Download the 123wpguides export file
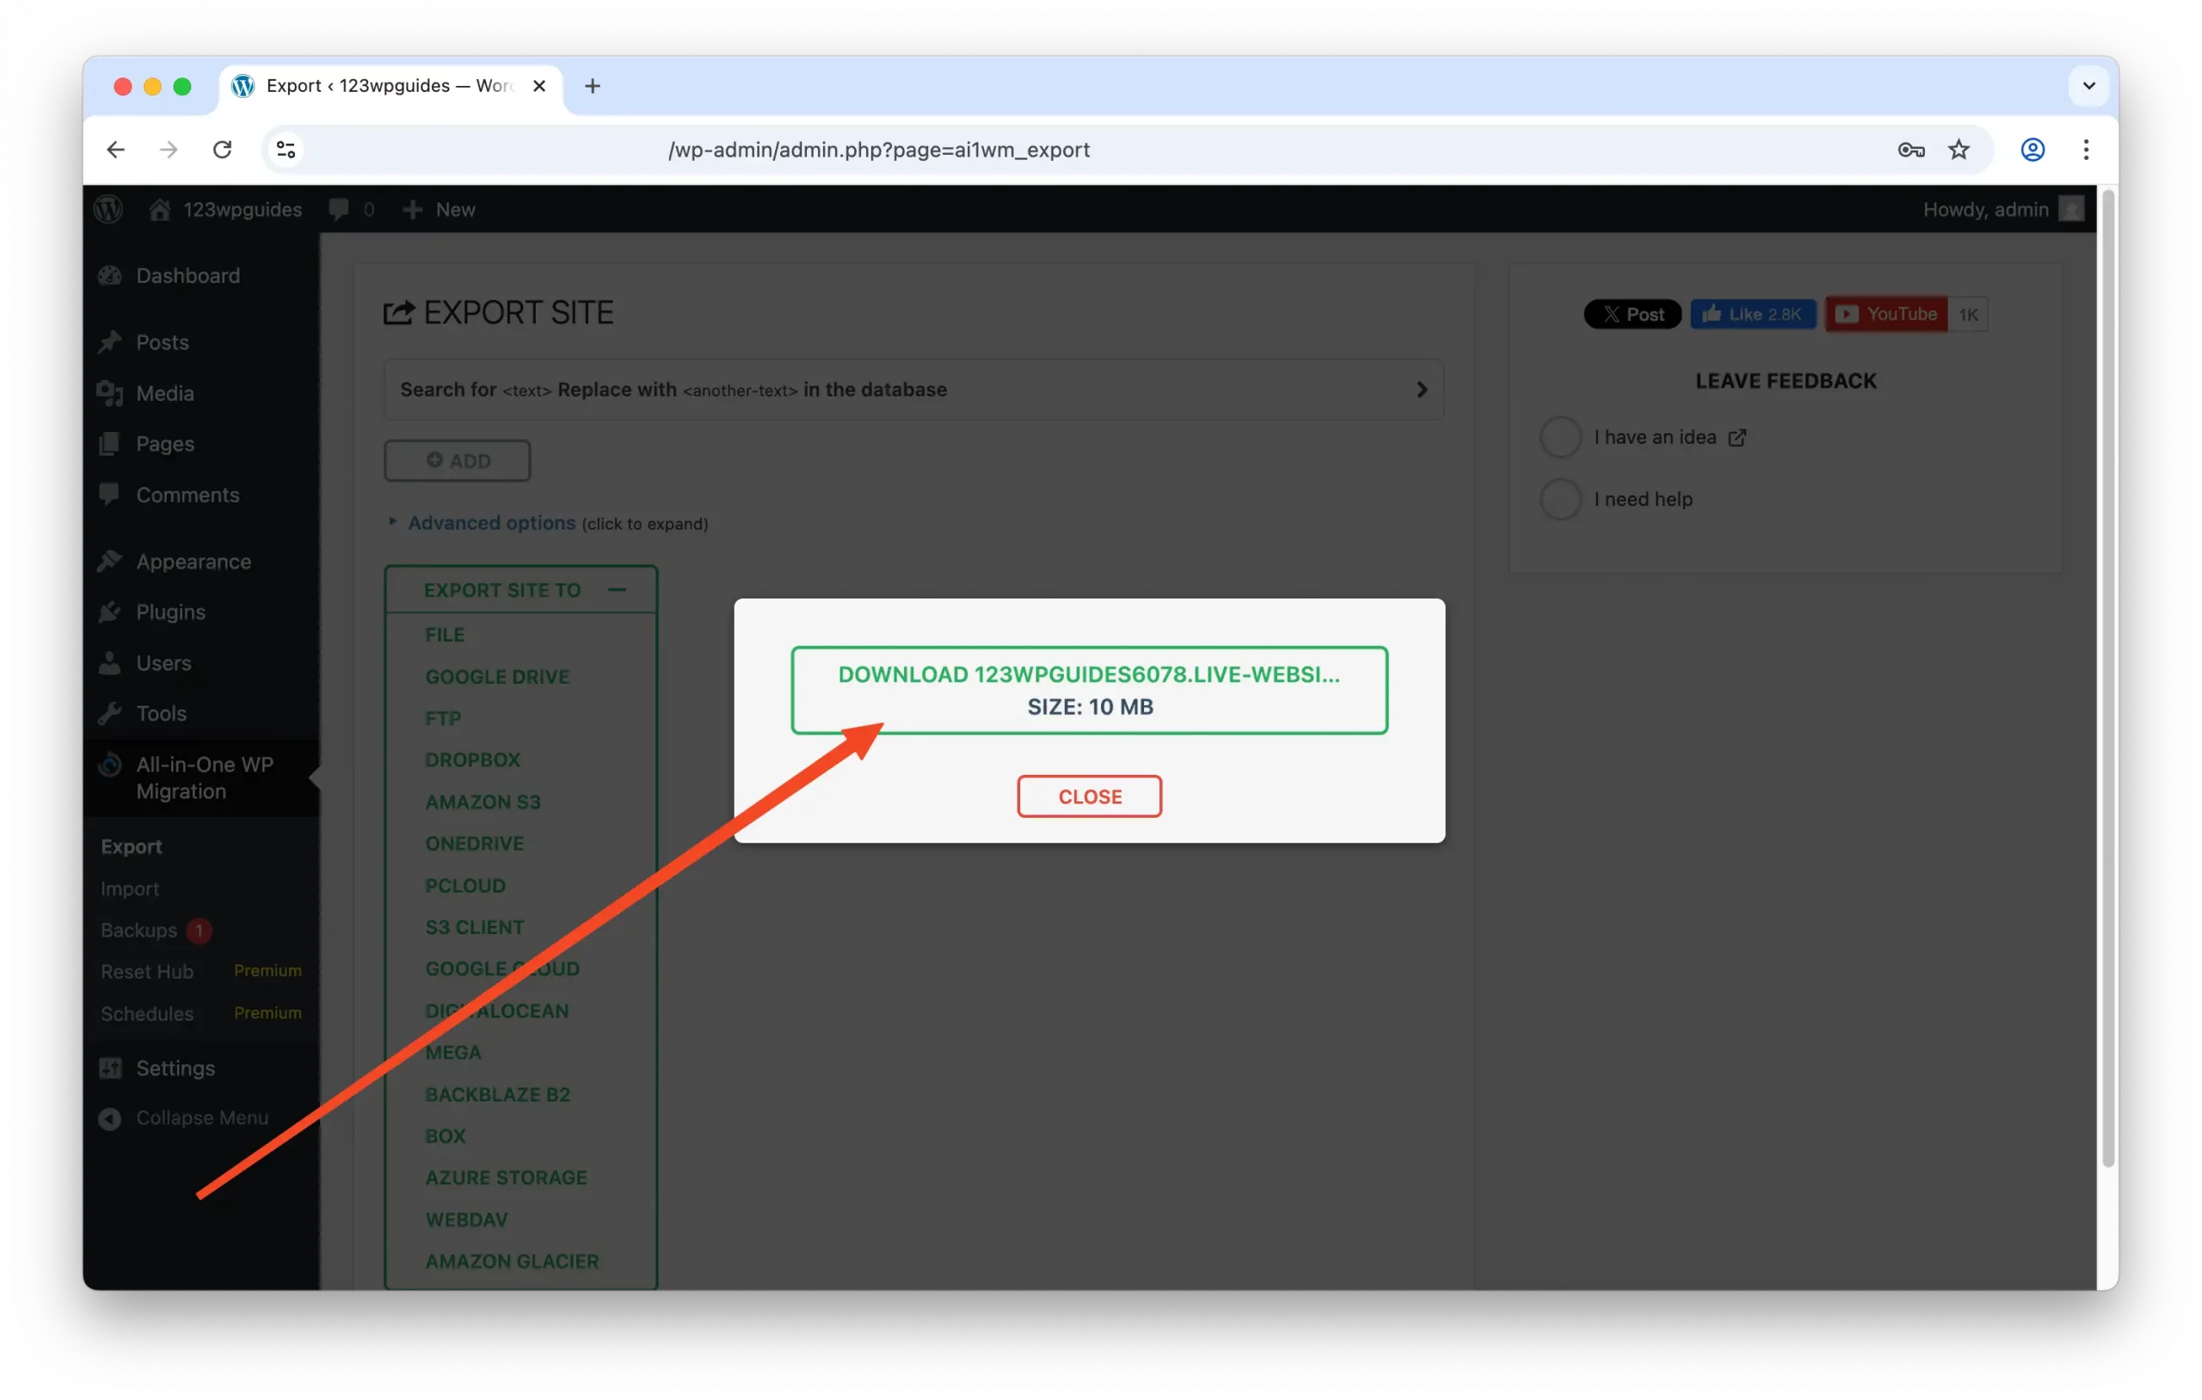The width and height of the screenshot is (2202, 1400). point(1089,691)
